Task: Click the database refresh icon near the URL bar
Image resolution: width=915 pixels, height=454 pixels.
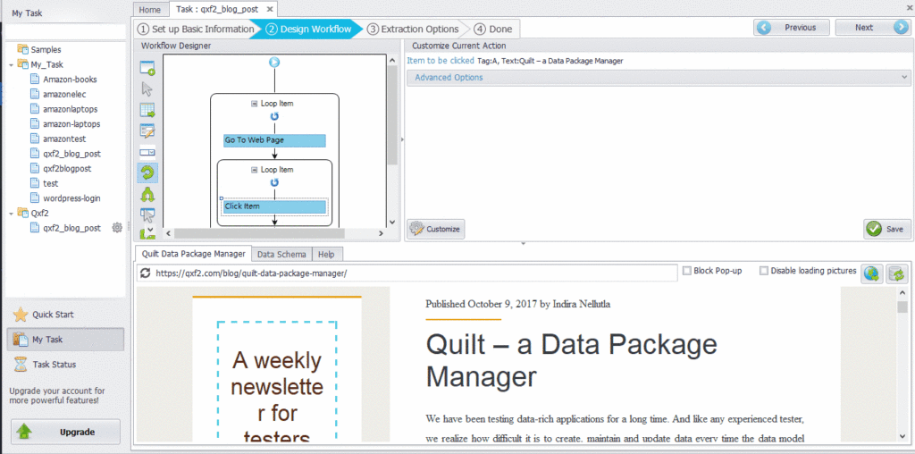Action: click(896, 273)
